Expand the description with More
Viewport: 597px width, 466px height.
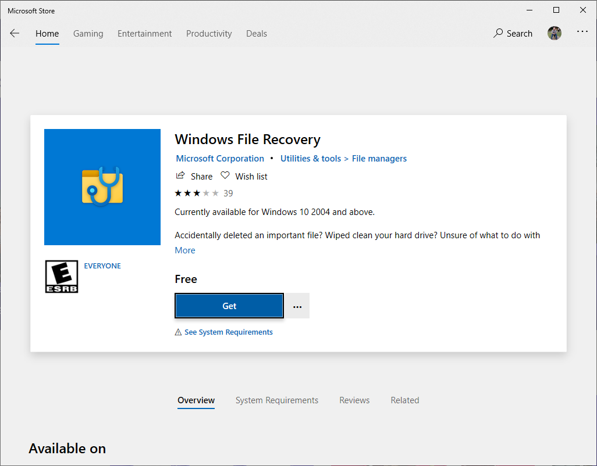coord(185,250)
